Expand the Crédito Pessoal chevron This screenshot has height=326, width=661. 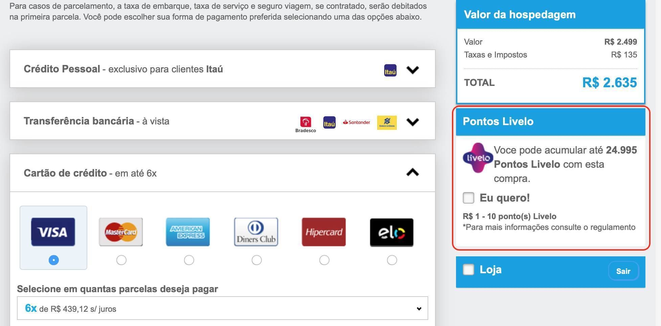pos(412,70)
